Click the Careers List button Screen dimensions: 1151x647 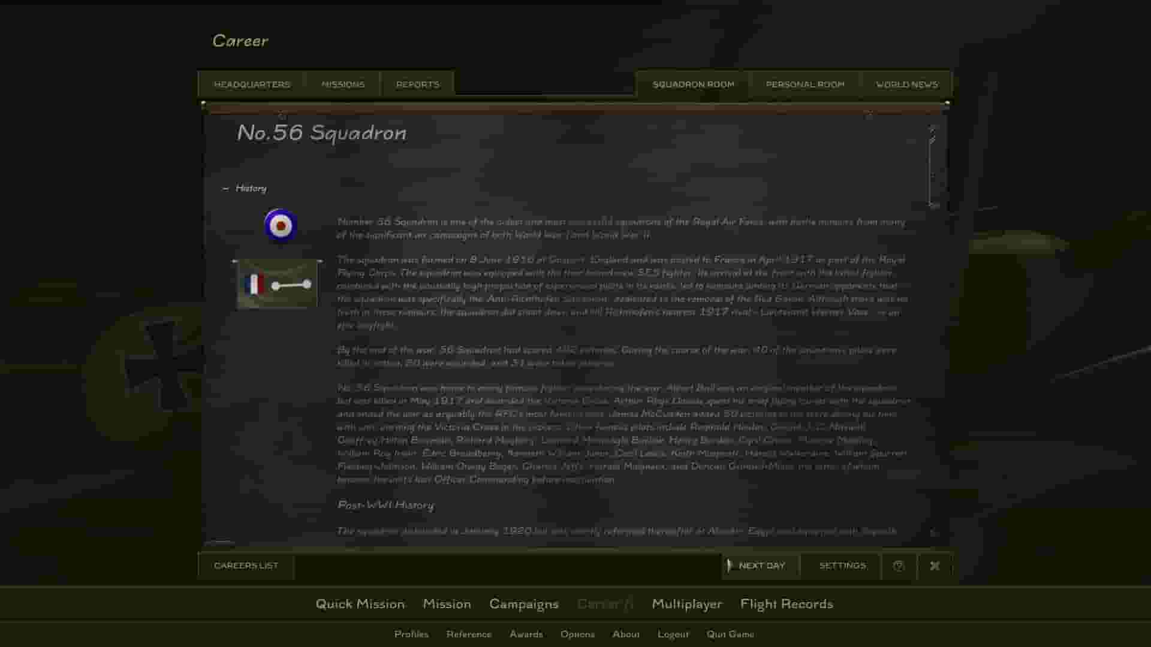pyautogui.click(x=246, y=566)
